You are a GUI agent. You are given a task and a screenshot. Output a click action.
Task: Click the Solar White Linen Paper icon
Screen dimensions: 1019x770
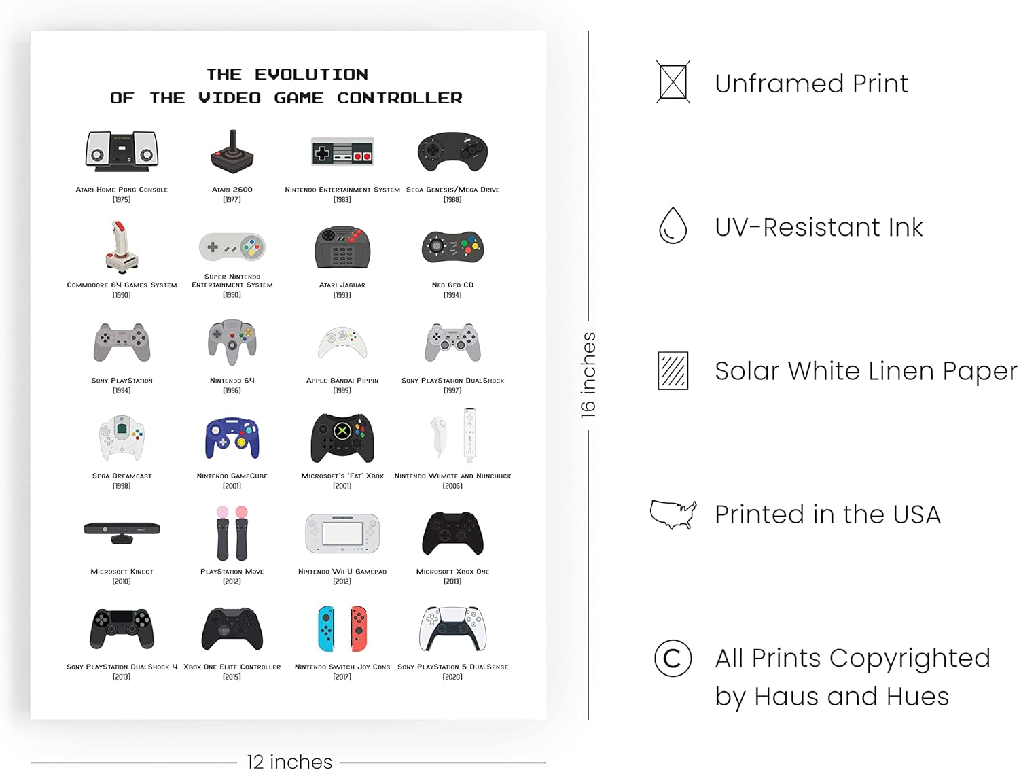coord(673,370)
